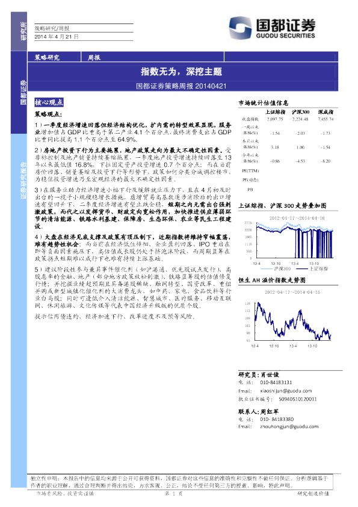Click the 市场统计估值信息 table heading

point(264,103)
